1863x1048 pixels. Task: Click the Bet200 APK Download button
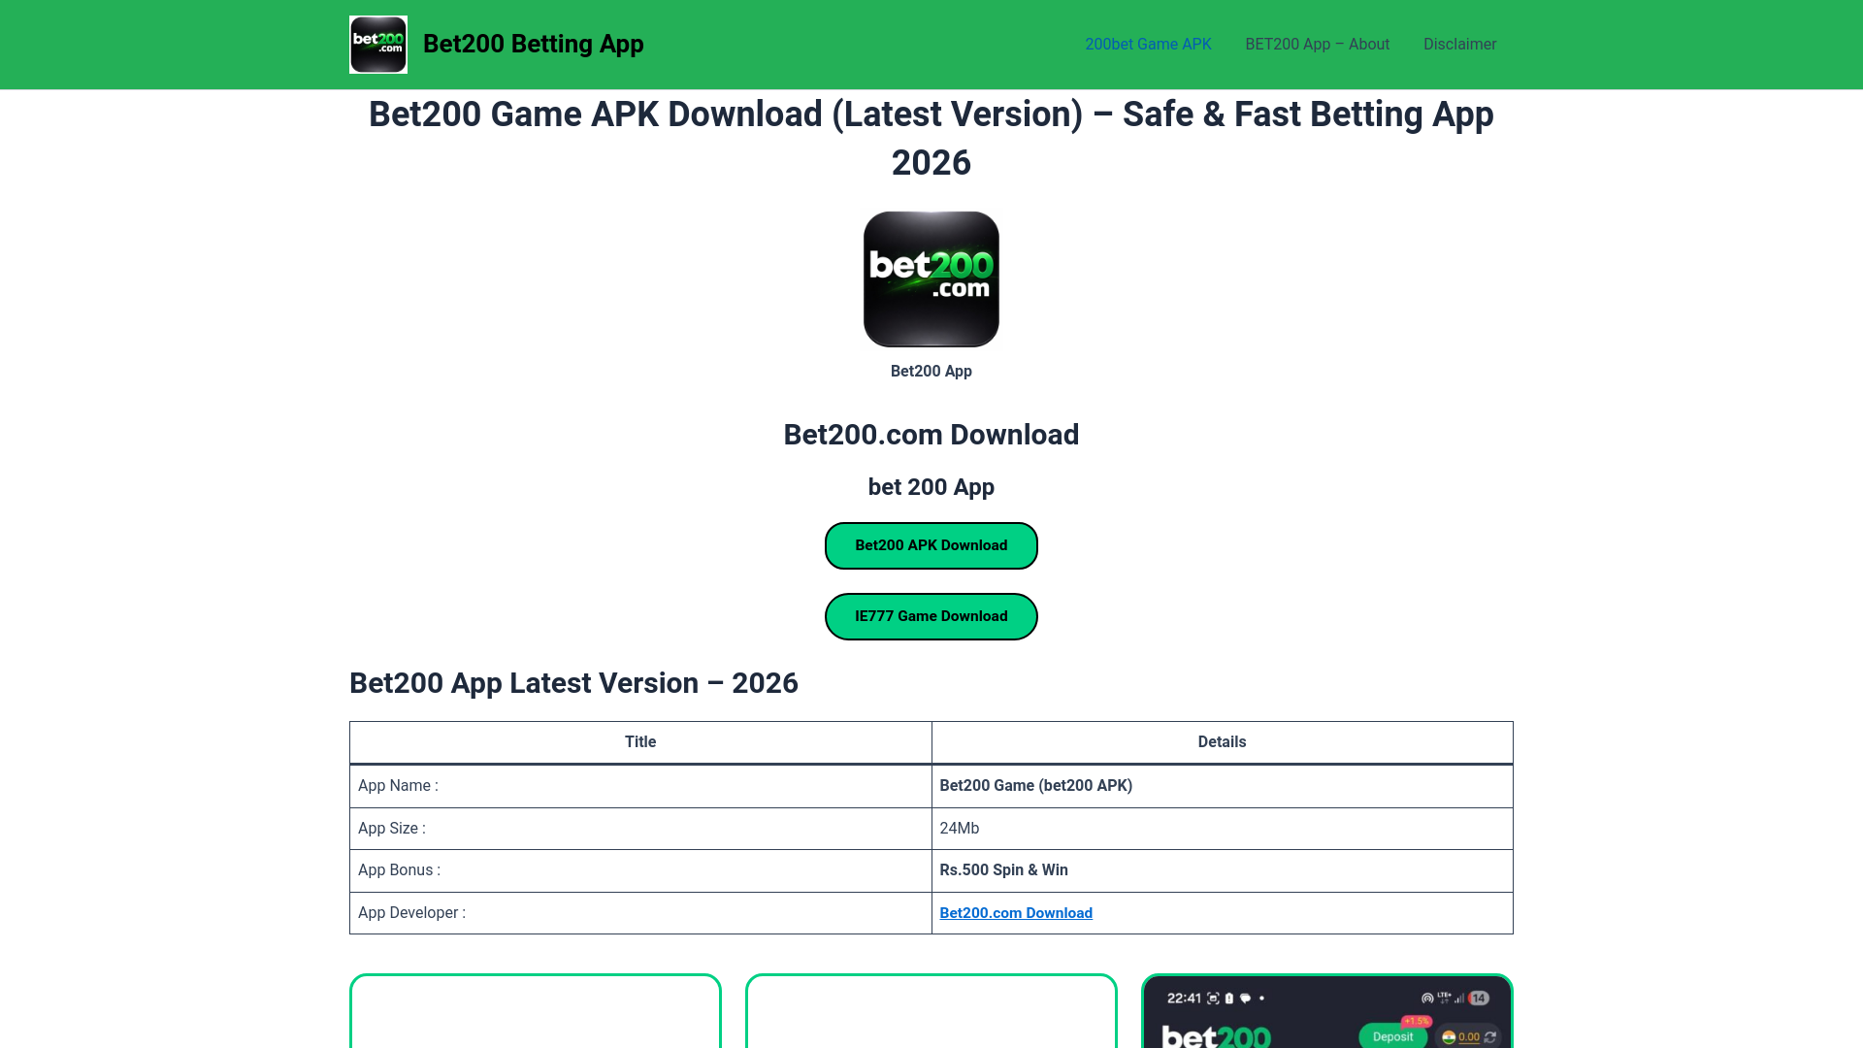[931, 545]
